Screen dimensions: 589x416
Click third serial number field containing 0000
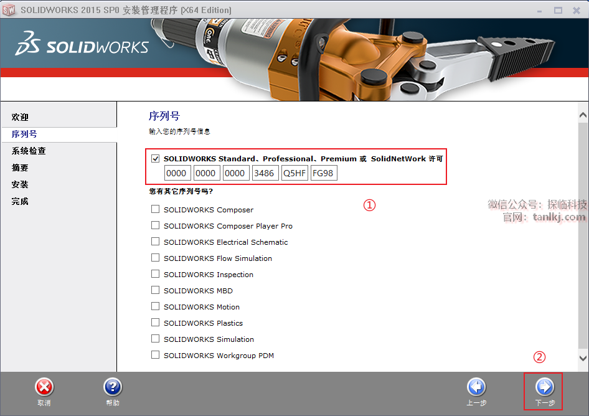(x=236, y=173)
